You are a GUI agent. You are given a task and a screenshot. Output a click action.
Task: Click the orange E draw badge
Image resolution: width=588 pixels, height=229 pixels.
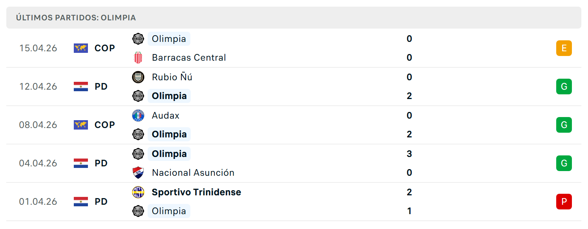point(564,48)
